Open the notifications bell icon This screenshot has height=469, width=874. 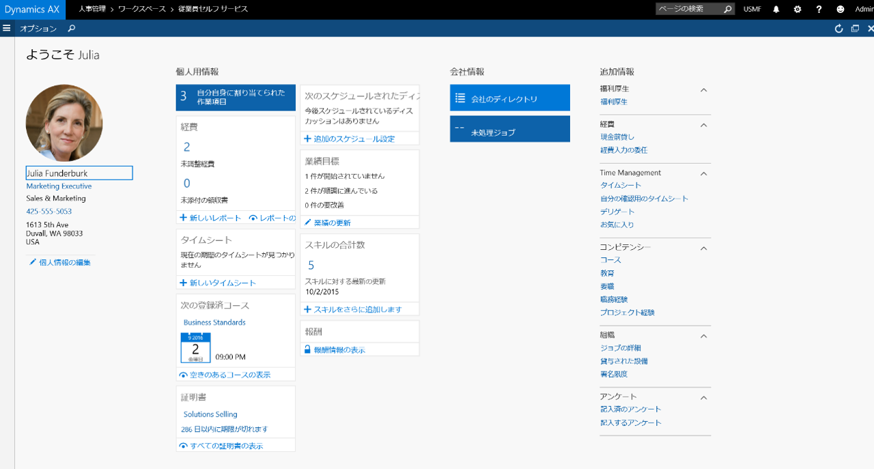pyautogui.click(x=776, y=10)
